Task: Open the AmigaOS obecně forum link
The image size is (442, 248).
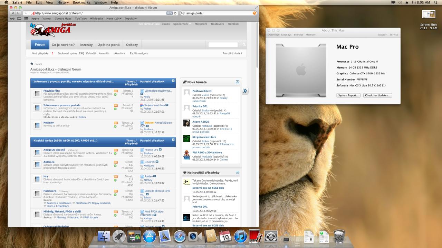Action: (x=54, y=150)
